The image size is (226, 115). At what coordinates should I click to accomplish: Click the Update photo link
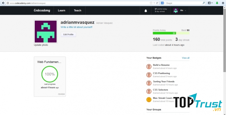coord(41,45)
